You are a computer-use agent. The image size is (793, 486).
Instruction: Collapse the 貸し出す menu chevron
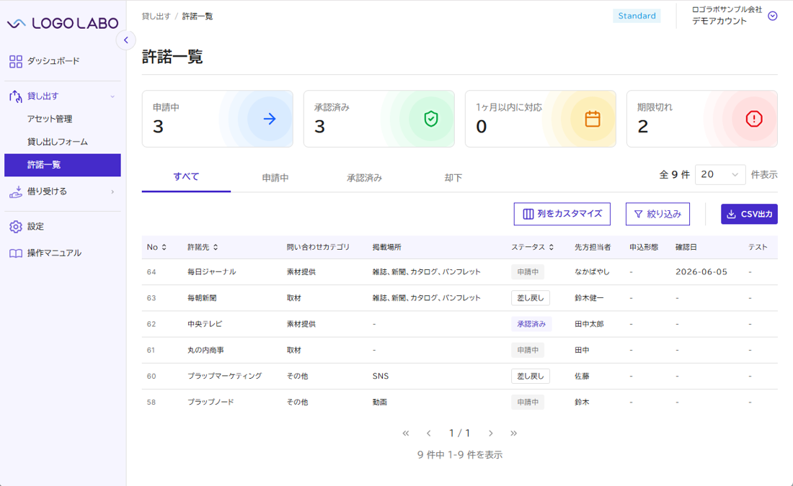[x=112, y=96]
